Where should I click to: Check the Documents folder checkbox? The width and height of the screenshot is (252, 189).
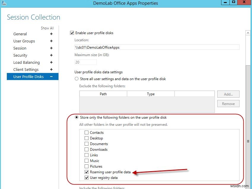tap(86, 144)
